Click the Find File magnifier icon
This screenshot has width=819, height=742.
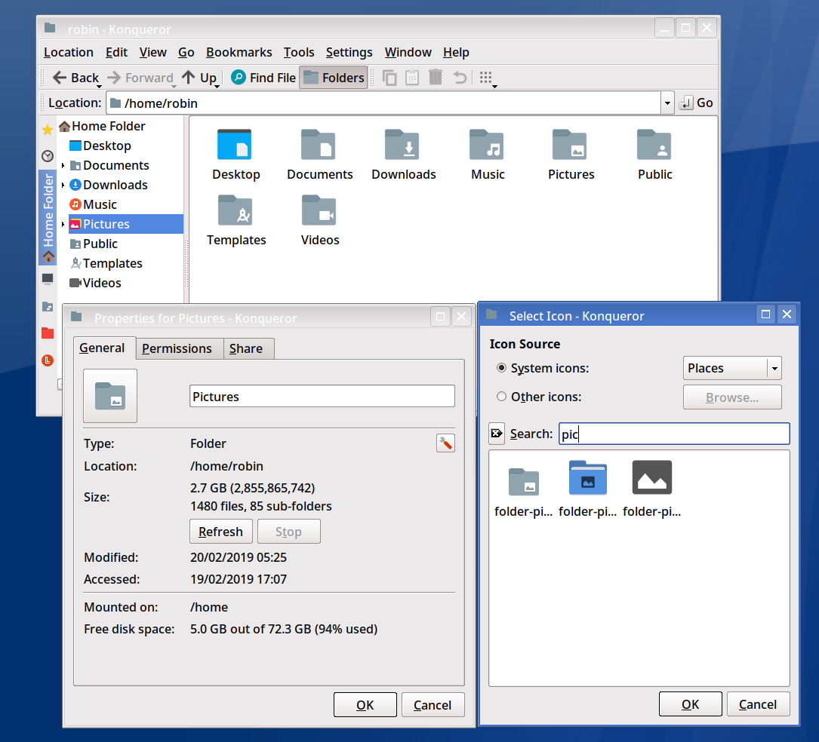pyautogui.click(x=239, y=78)
